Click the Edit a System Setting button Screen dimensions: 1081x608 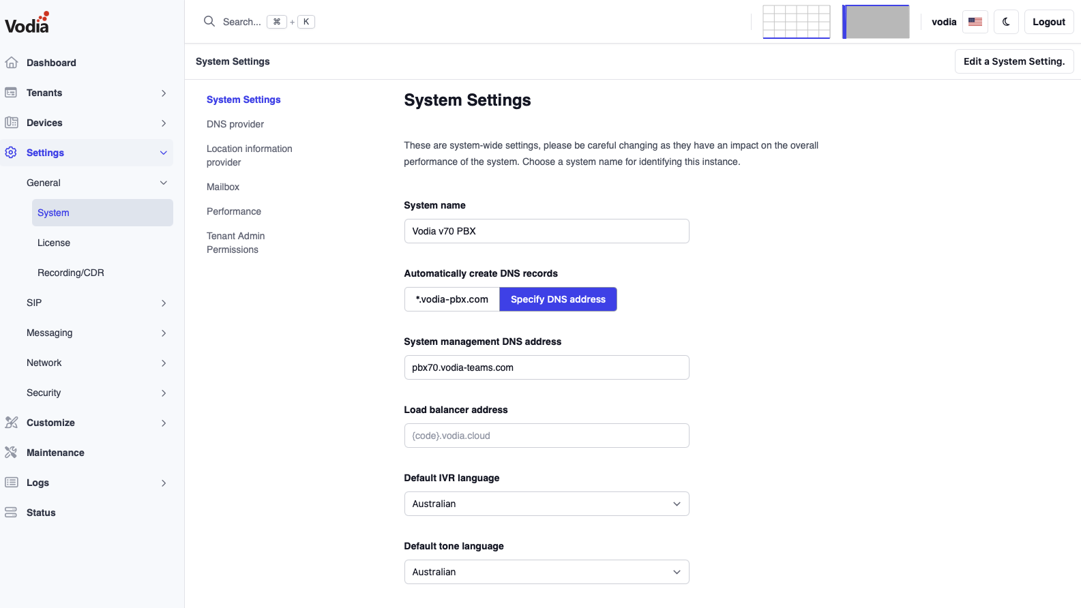pyautogui.click(x=1014, y=61)
